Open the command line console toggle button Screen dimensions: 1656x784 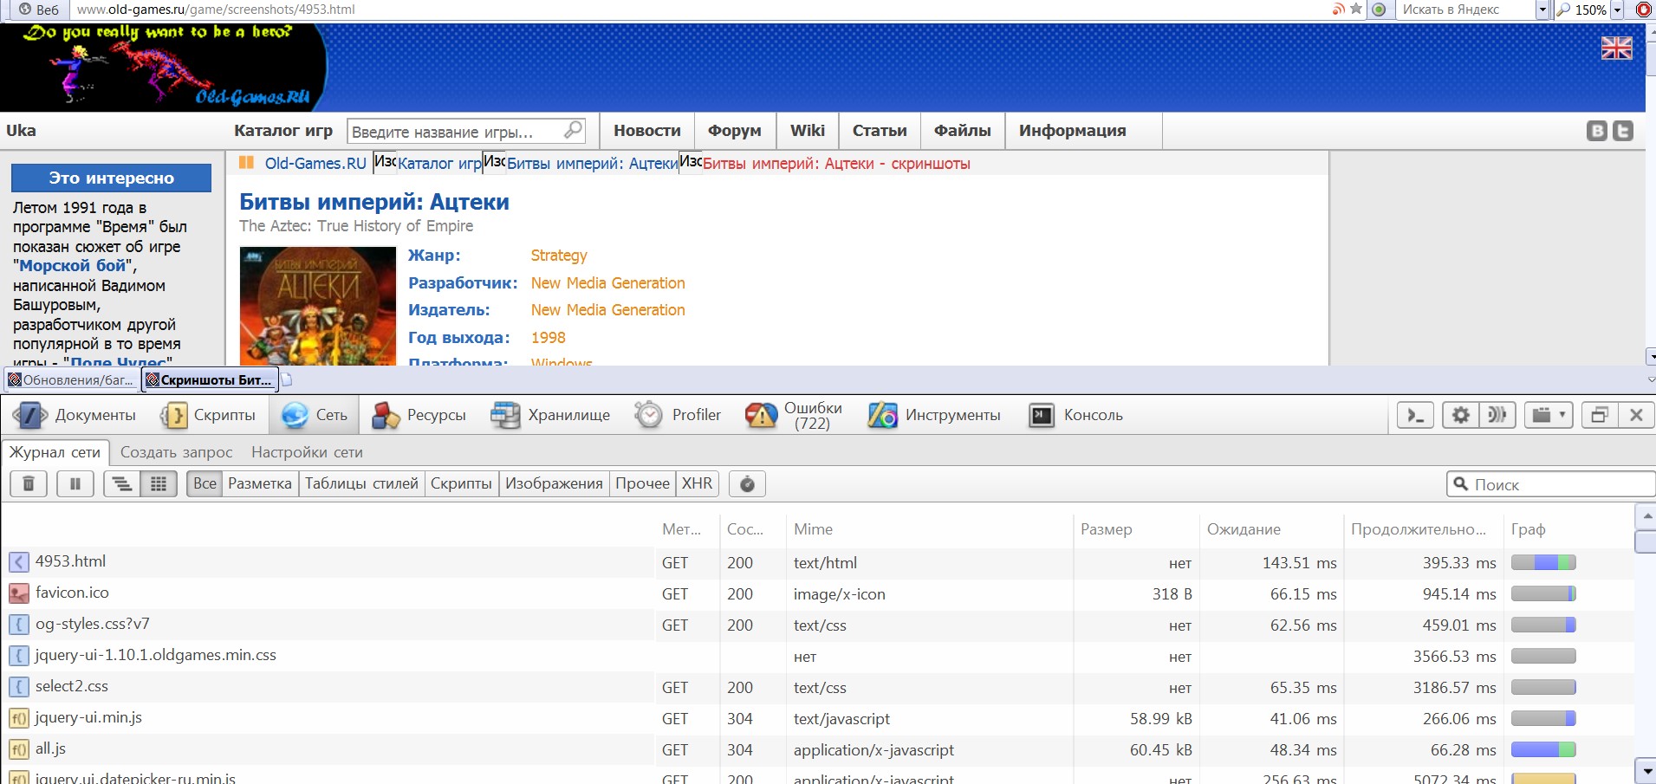1415,415
